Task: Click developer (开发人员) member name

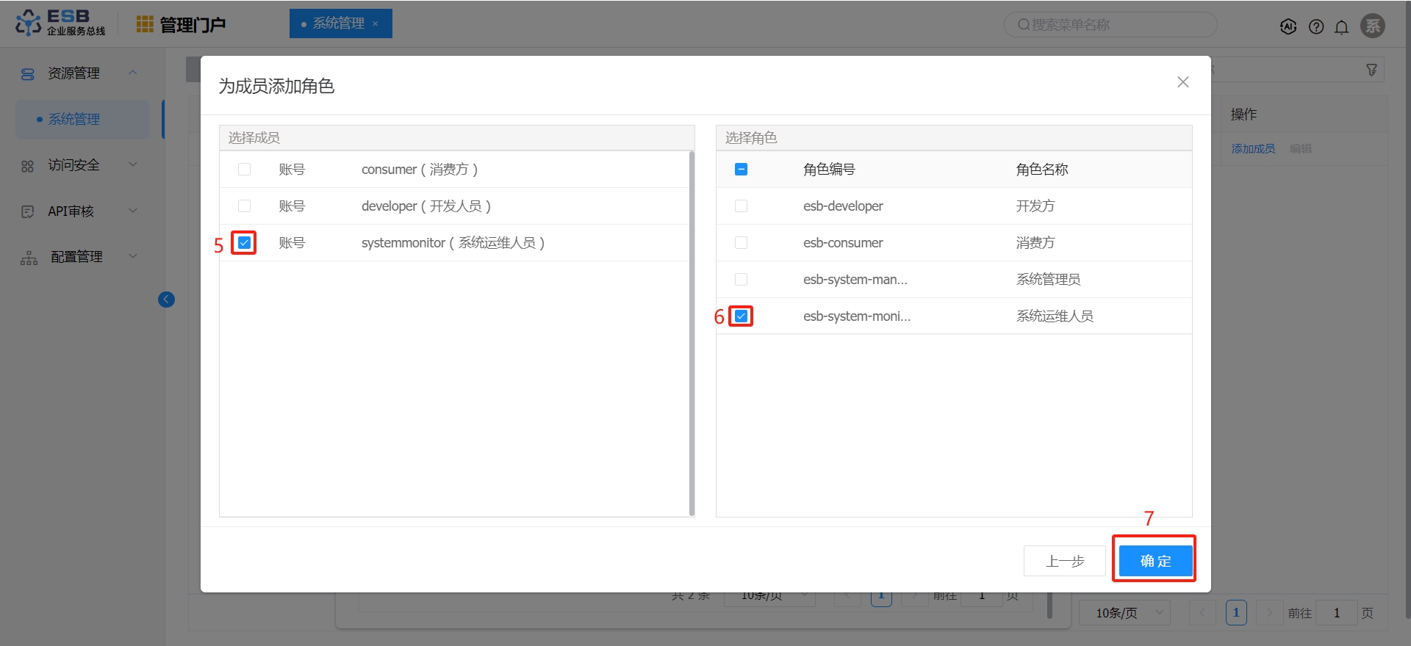Action: 426,206
